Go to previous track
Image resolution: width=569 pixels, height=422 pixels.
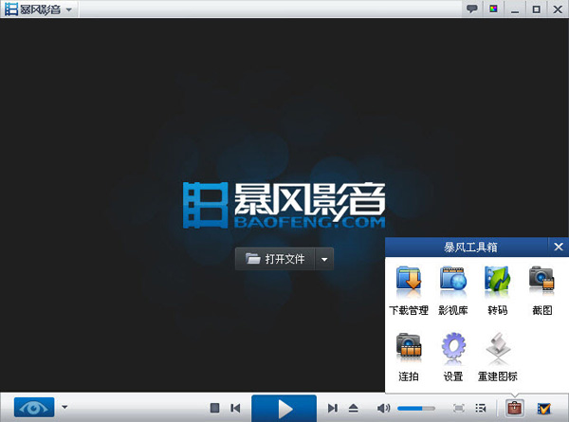point(235,408)
